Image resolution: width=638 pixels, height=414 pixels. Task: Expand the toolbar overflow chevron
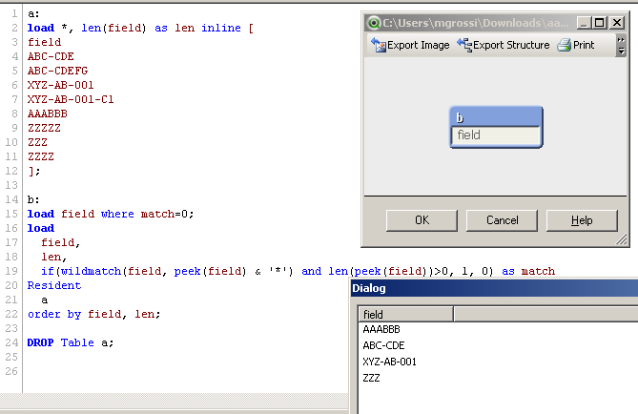click(621, 46)
